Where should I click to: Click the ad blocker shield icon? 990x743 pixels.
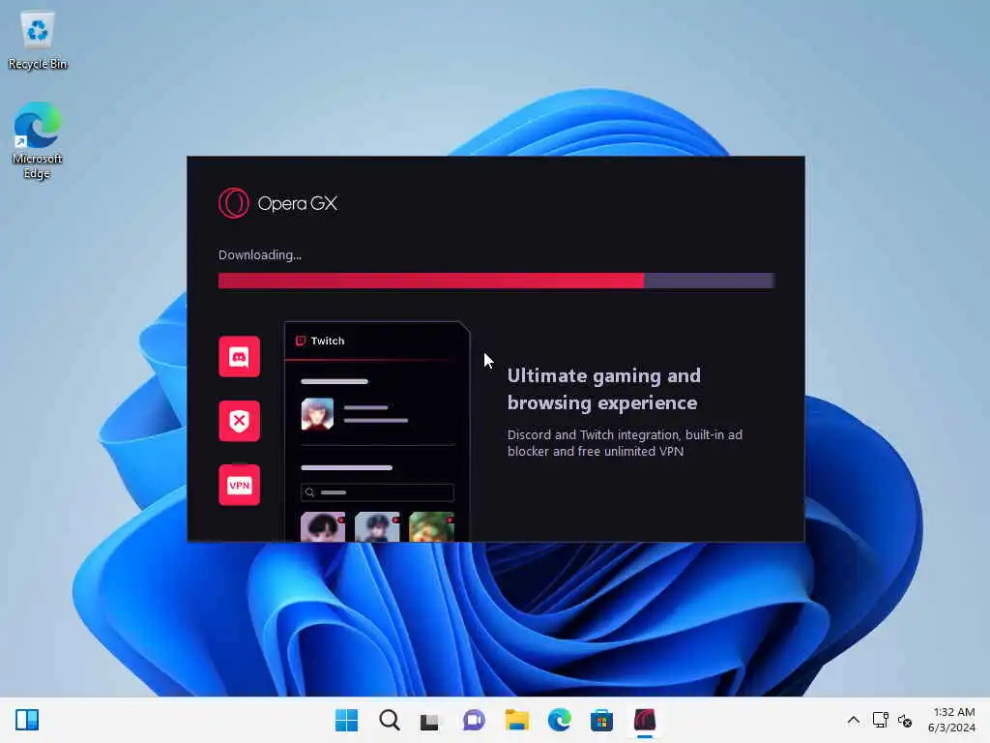(x=240, y=421)
